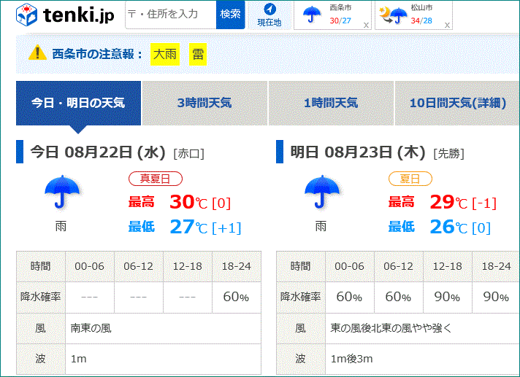This screenshot has width=520, height=377.
Task: Click today's 18-24 rain chance 60%
Action: click(x=236, y=297)
